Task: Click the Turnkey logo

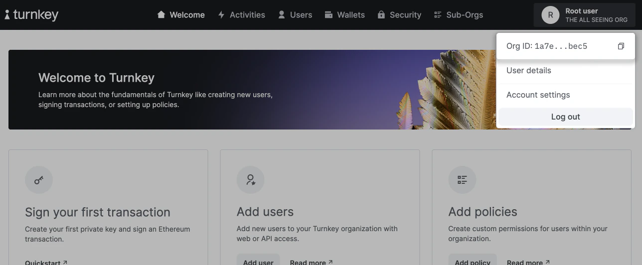Action: (31, 15)
